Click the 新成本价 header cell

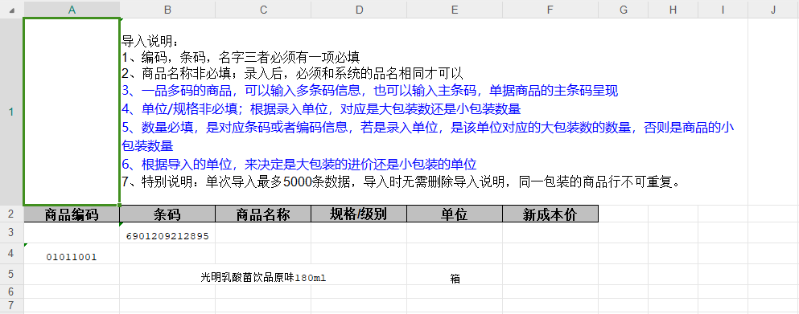coord(550,214)
